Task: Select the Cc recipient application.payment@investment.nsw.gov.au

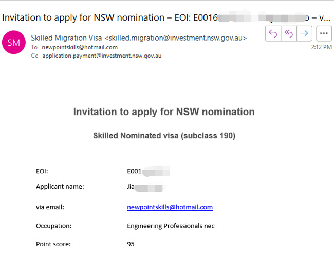Action: coord(102,56)
